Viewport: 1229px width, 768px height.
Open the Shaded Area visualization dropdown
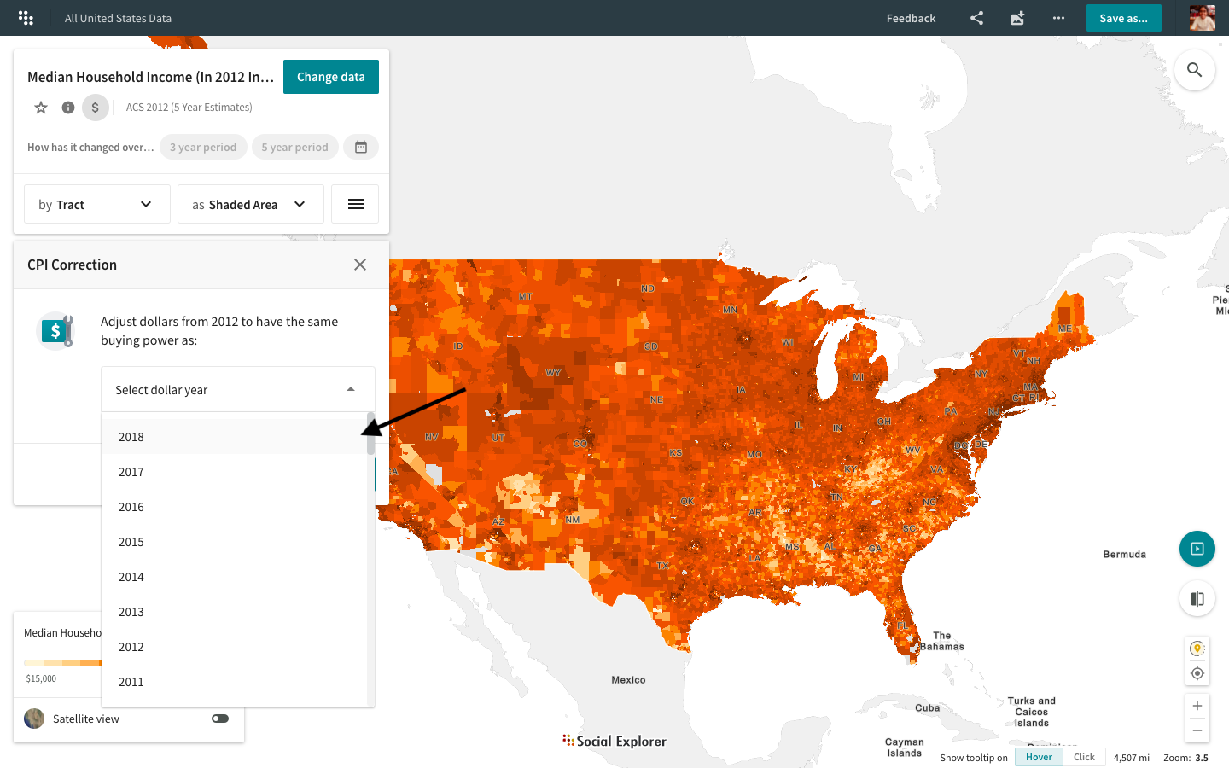coord(250,205)
